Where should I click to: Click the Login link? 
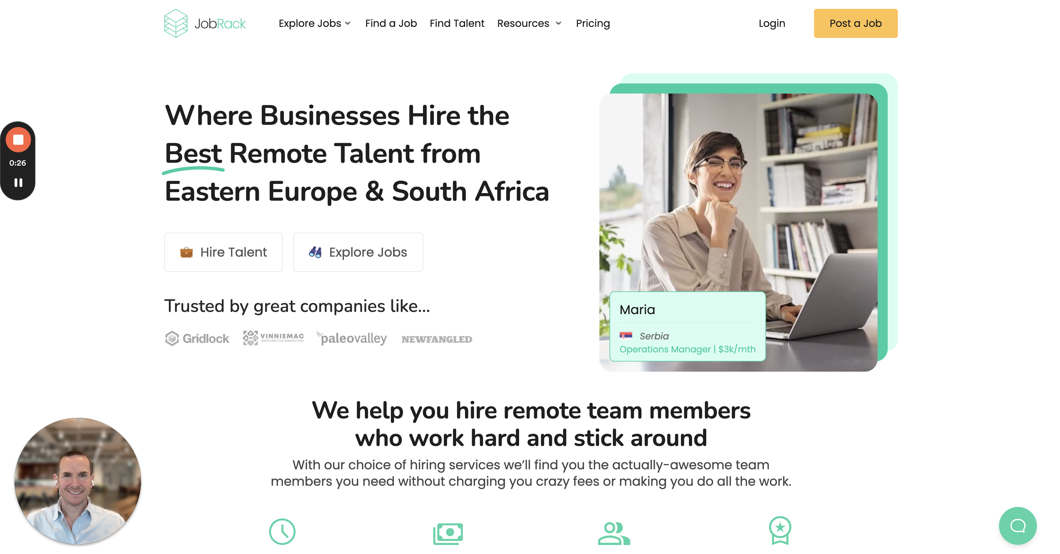pos(772,23)
